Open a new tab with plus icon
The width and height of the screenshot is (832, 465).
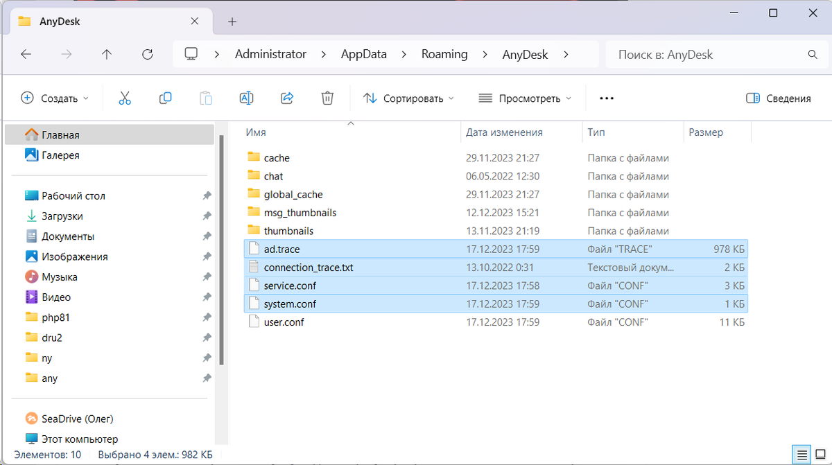coord(232,21)
